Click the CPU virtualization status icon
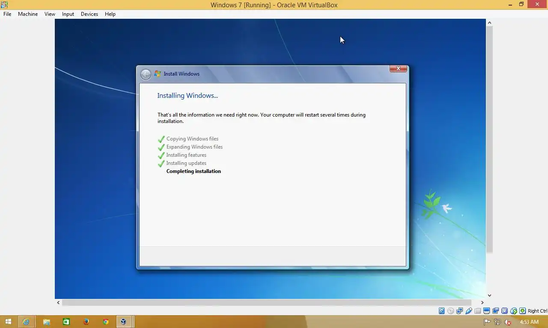548x328 pixels. click(504, 311)
